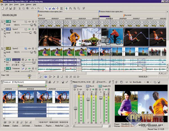169x131 pixels.
Task: Click the Insert FX button in Mixer
Action: pos(102,82)
